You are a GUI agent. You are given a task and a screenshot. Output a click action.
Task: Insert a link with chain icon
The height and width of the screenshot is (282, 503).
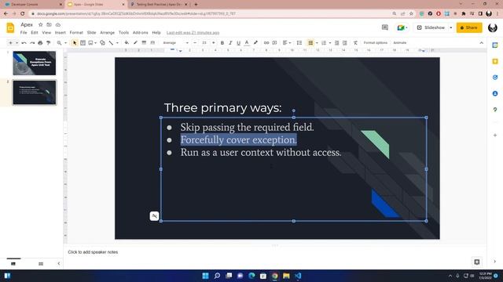coord(266,42)
